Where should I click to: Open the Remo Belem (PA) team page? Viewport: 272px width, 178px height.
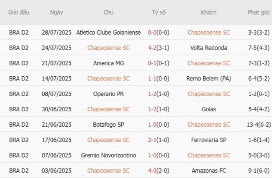tap(208, 79)
